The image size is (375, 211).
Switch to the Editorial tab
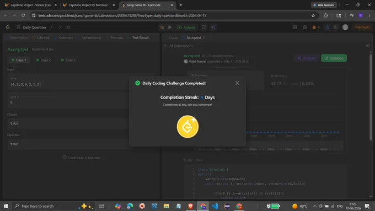41,38
